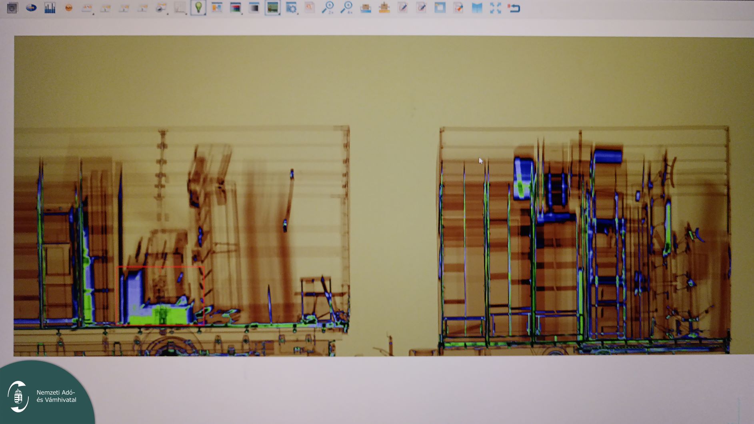Click the blue undo return arrow icon

[514, 8]
